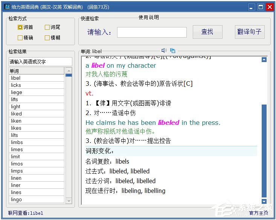This screenshot has width=276, height=220.
Task: Click the definition pane scroll down arrow
Action: tap(264, 201)
